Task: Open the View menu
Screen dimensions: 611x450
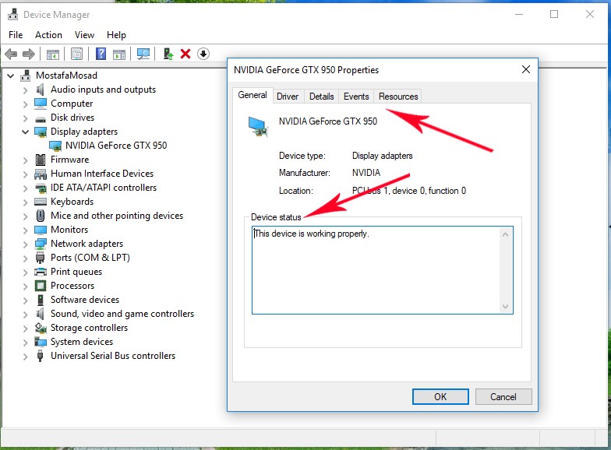Action: click(x=84, y=35)
